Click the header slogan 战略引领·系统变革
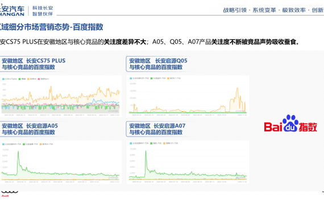Image resolution: width=324 pixels, height=204 pixels. pos(250,10)
